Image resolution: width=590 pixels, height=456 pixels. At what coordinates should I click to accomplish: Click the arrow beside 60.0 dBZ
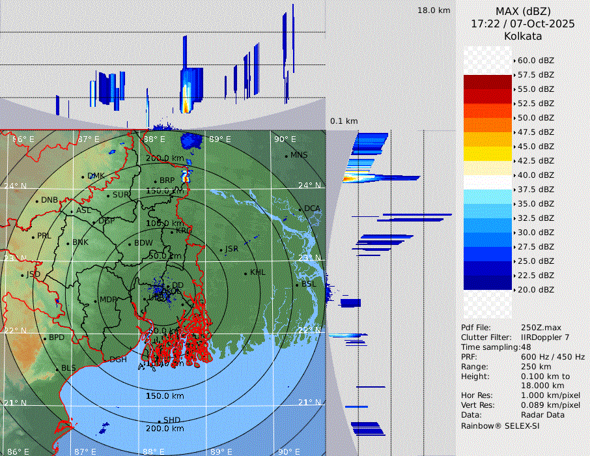[x=514, y=61]
